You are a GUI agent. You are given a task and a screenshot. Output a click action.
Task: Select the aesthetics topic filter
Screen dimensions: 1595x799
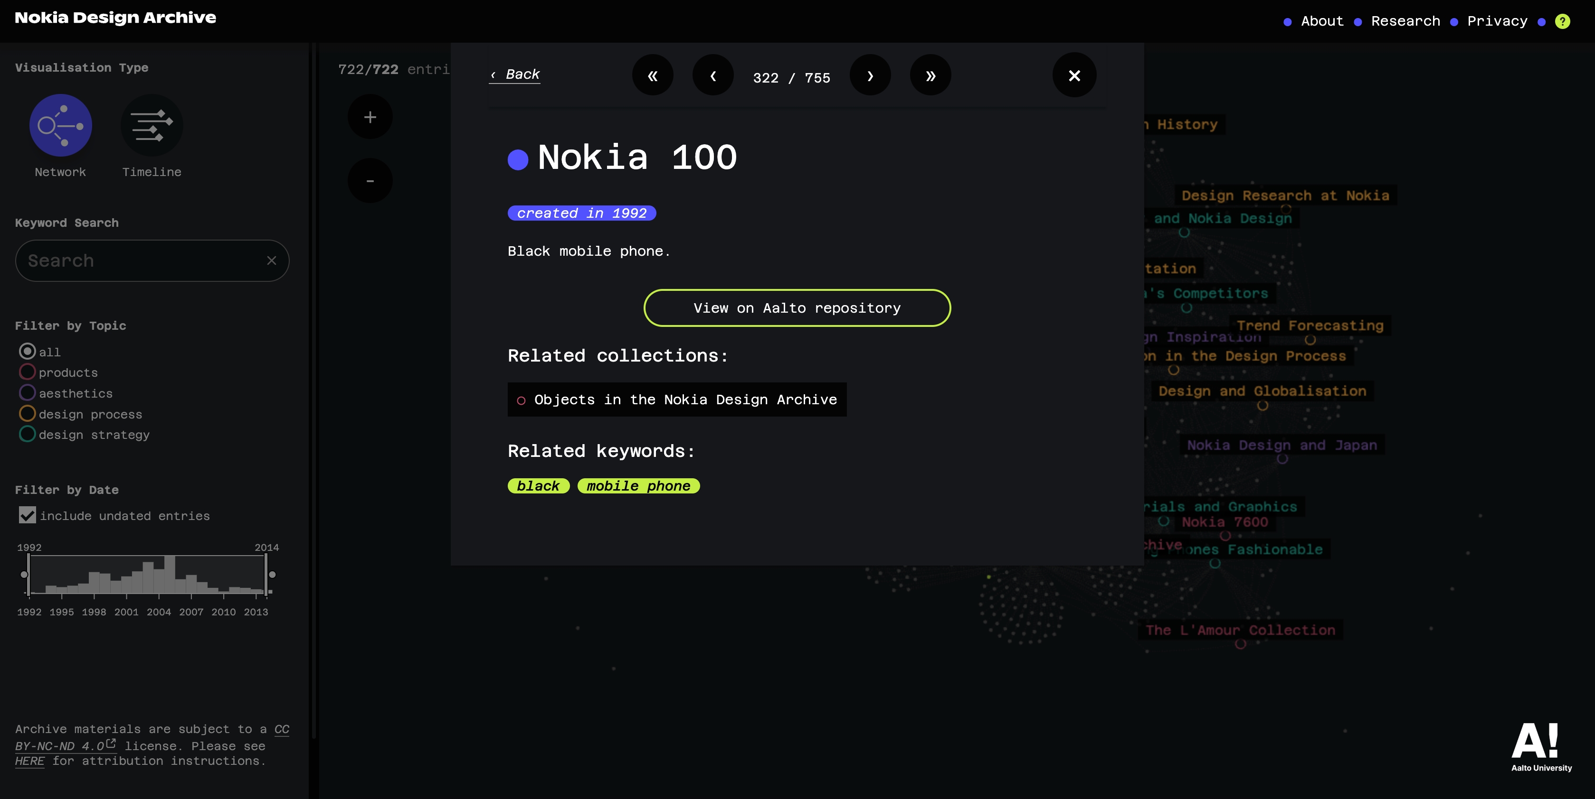pyautogui.click(x=27, y=393)
